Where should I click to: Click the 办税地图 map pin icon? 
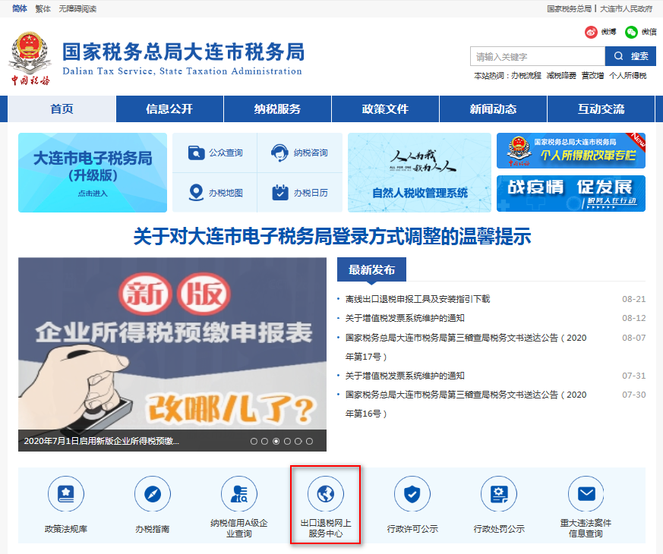[196, 193]
